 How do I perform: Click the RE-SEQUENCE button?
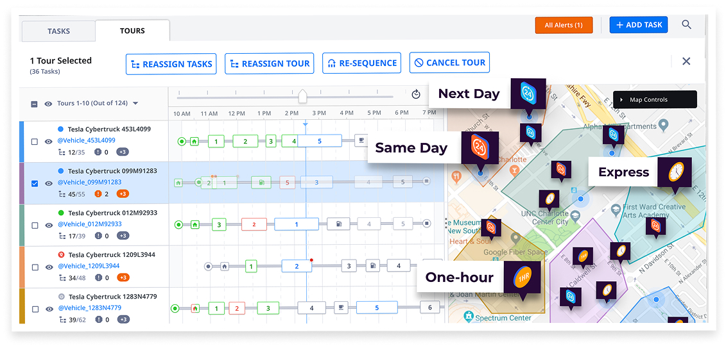tap(361, 63)
